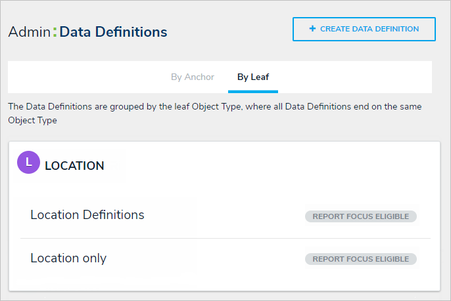Viewport: 451px width, 301px height.
Task: Click the LOCATION group heading
Action: pyautogui.click(x=74, y=166)
